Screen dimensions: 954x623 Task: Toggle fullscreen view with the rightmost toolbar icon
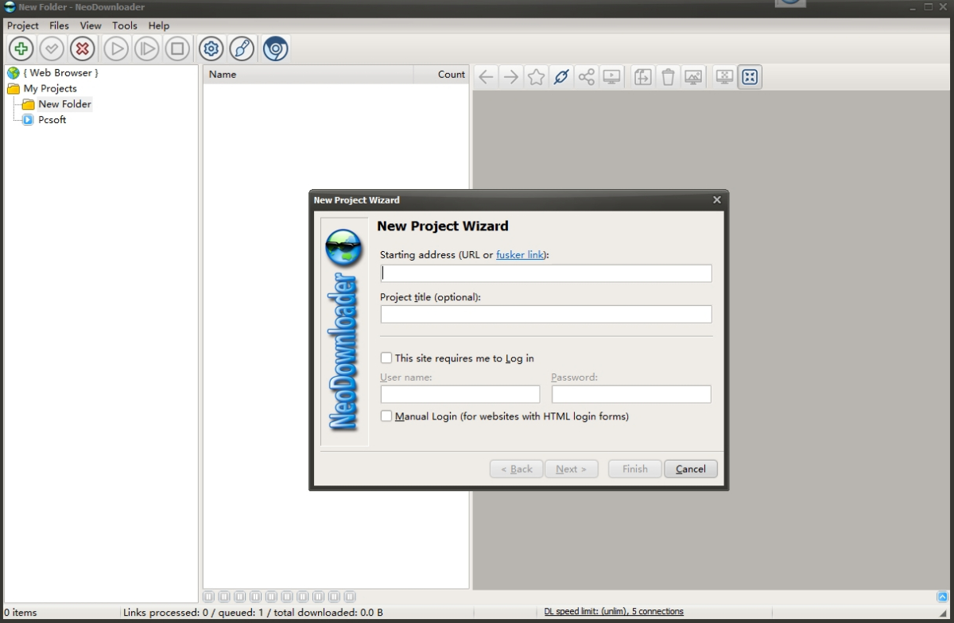click(750, 76)
